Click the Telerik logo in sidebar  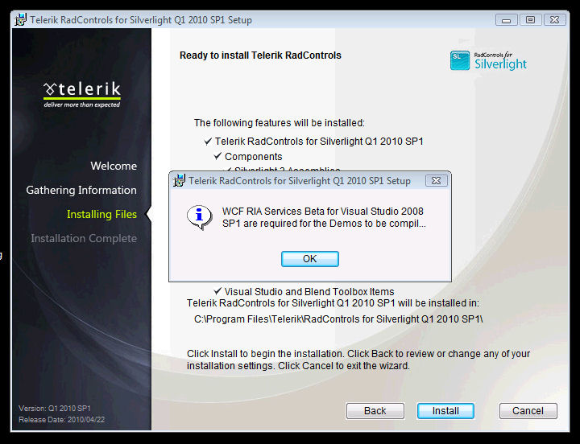pyautogui.click(x=82, y=95)
